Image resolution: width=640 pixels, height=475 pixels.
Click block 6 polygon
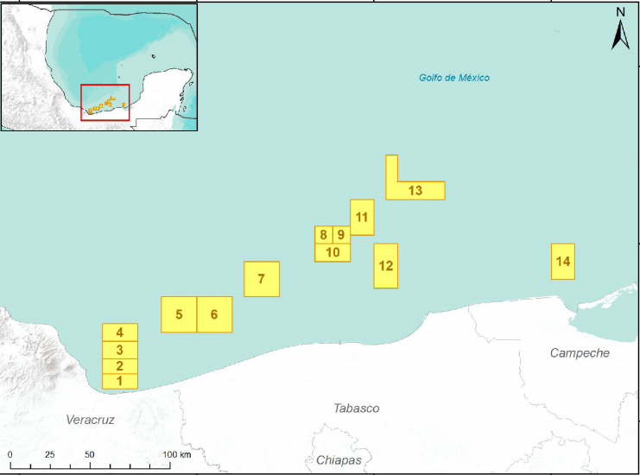click(215, 314)
